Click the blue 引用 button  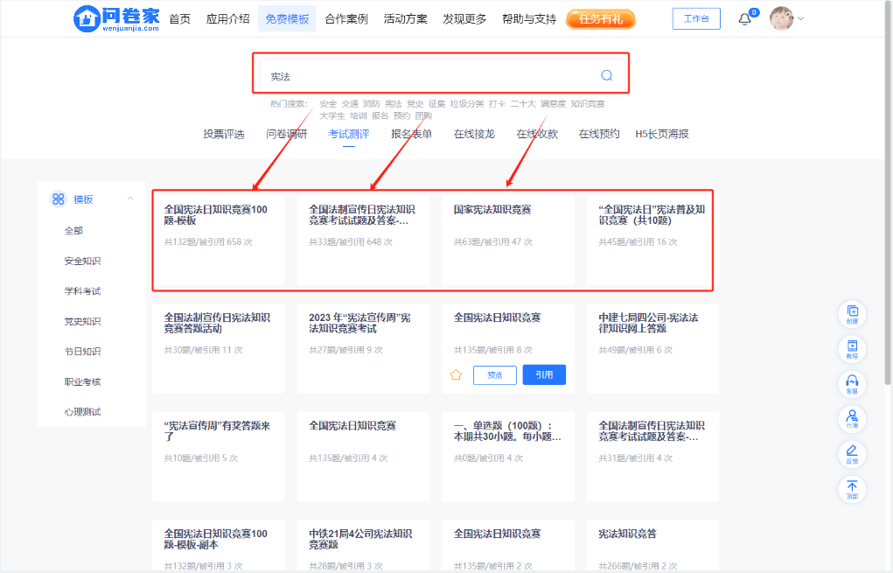544,374
